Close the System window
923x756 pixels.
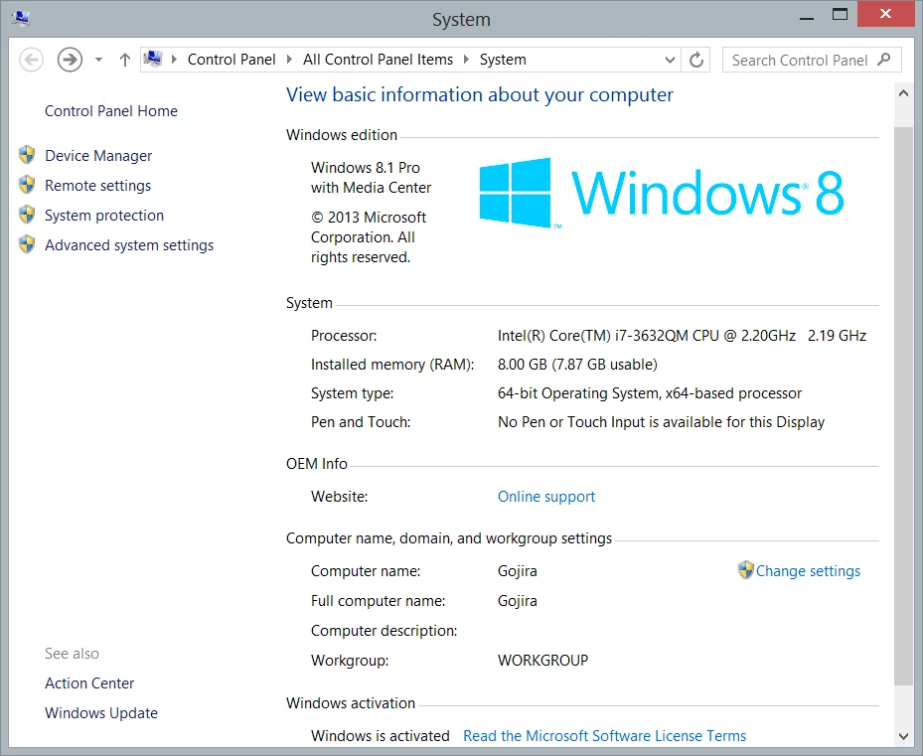pos(885,14)
